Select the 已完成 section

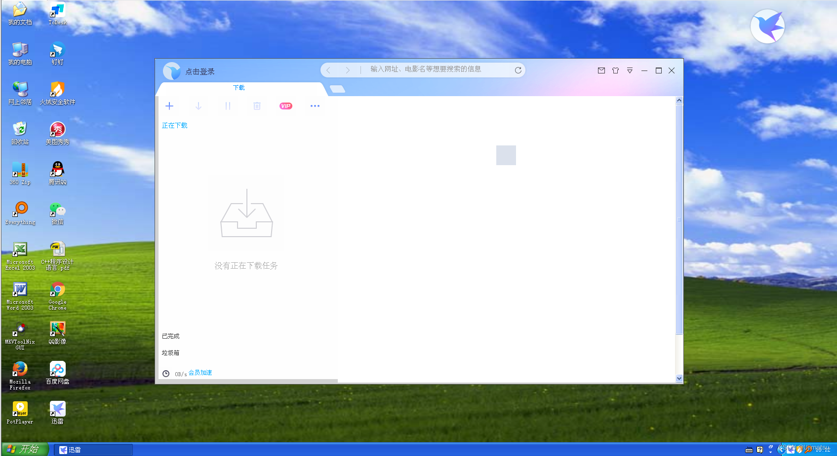171,336
